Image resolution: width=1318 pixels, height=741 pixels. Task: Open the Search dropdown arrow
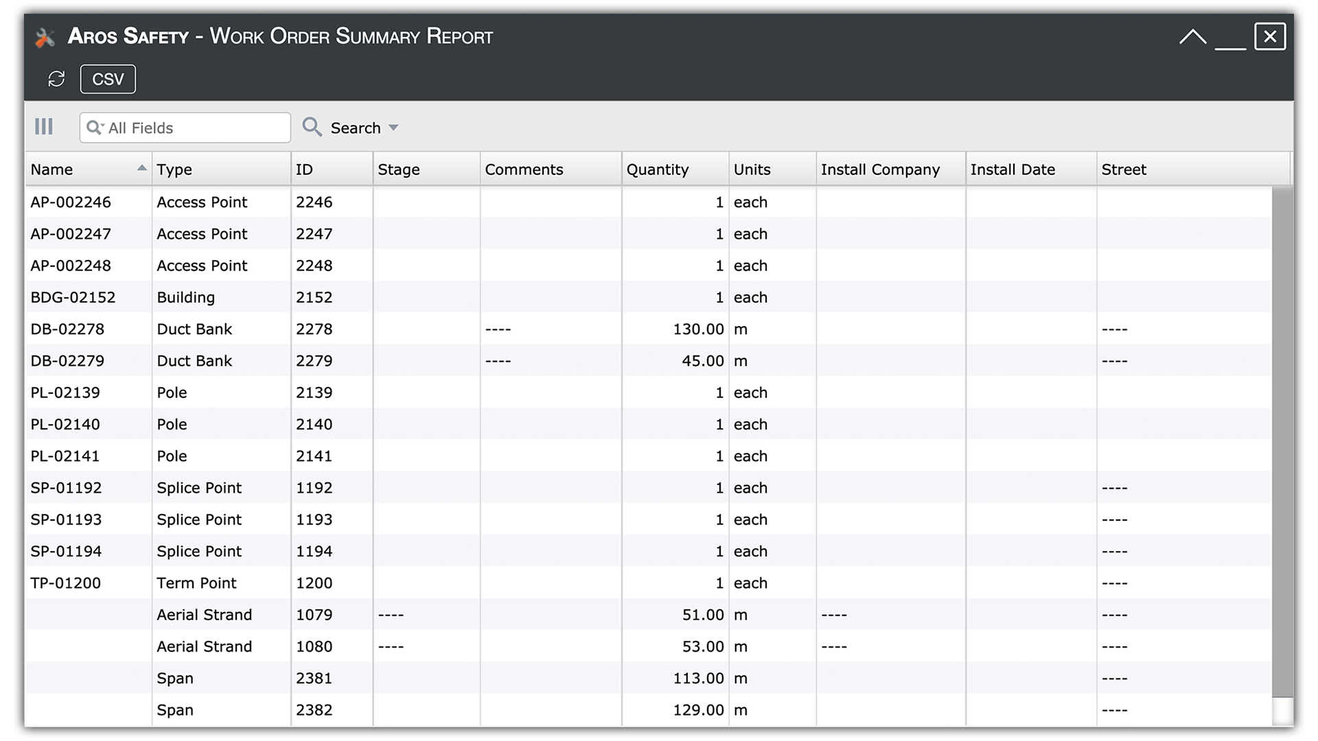tap(393, 128)
